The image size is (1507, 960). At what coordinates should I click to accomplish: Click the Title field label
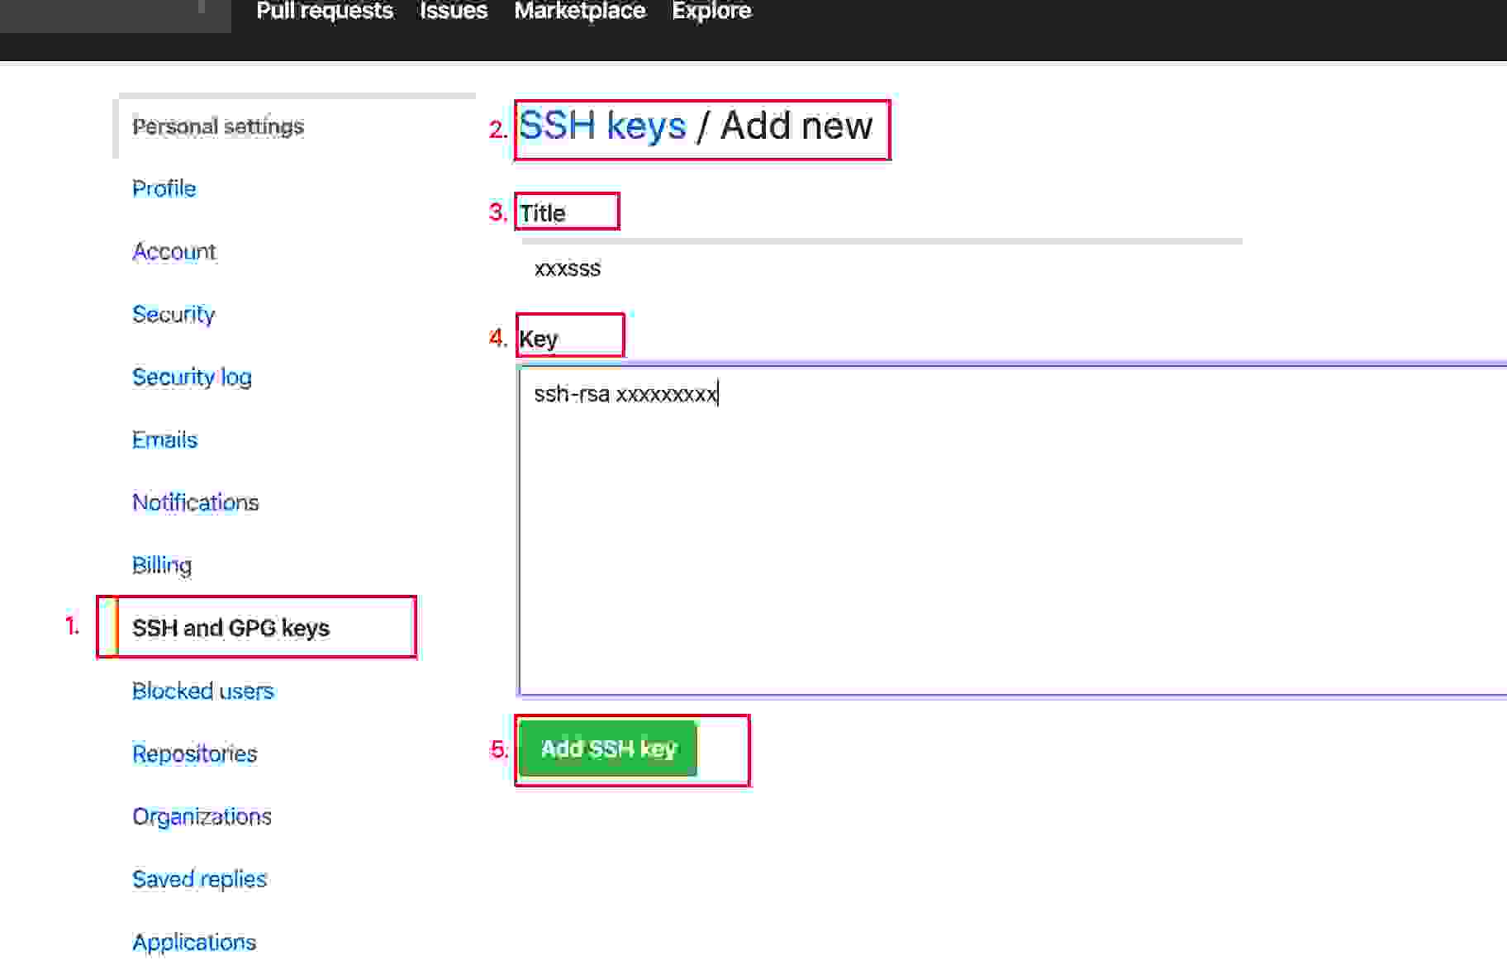point(542,213)
